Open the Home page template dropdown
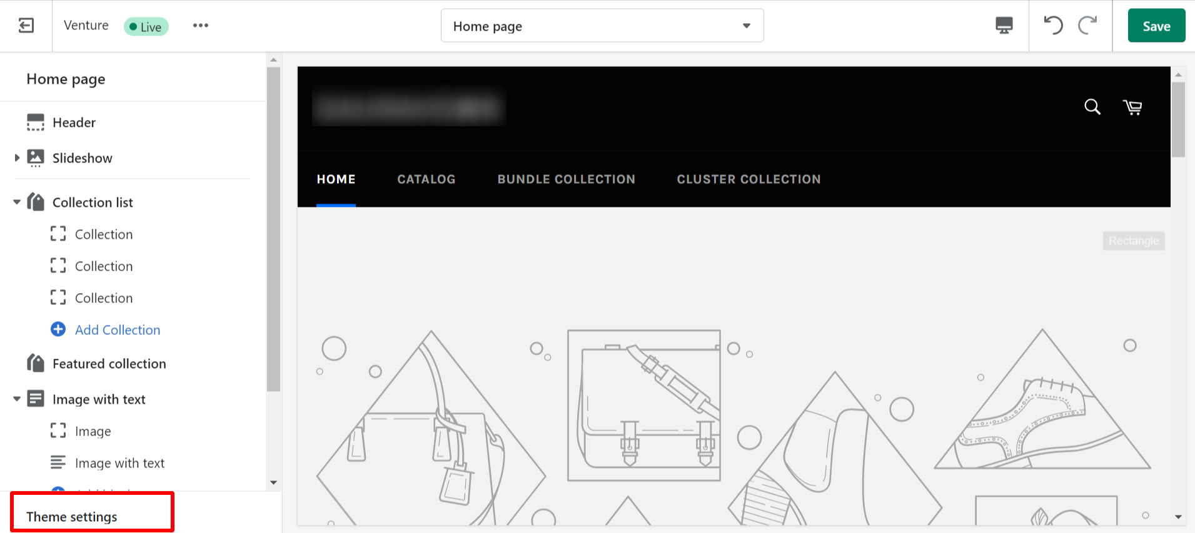This screenshot has height=533, width=1195. coord(602,26)
